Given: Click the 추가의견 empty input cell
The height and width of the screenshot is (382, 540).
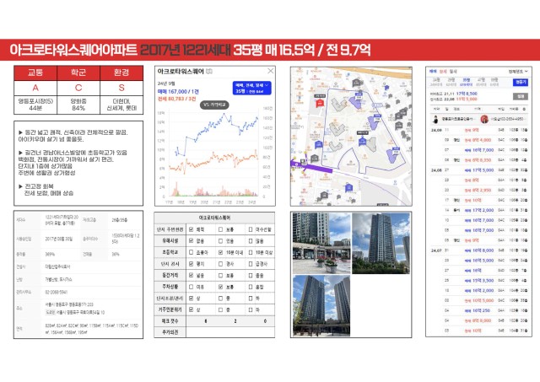Looking at the screenshot, I should 230,332.
